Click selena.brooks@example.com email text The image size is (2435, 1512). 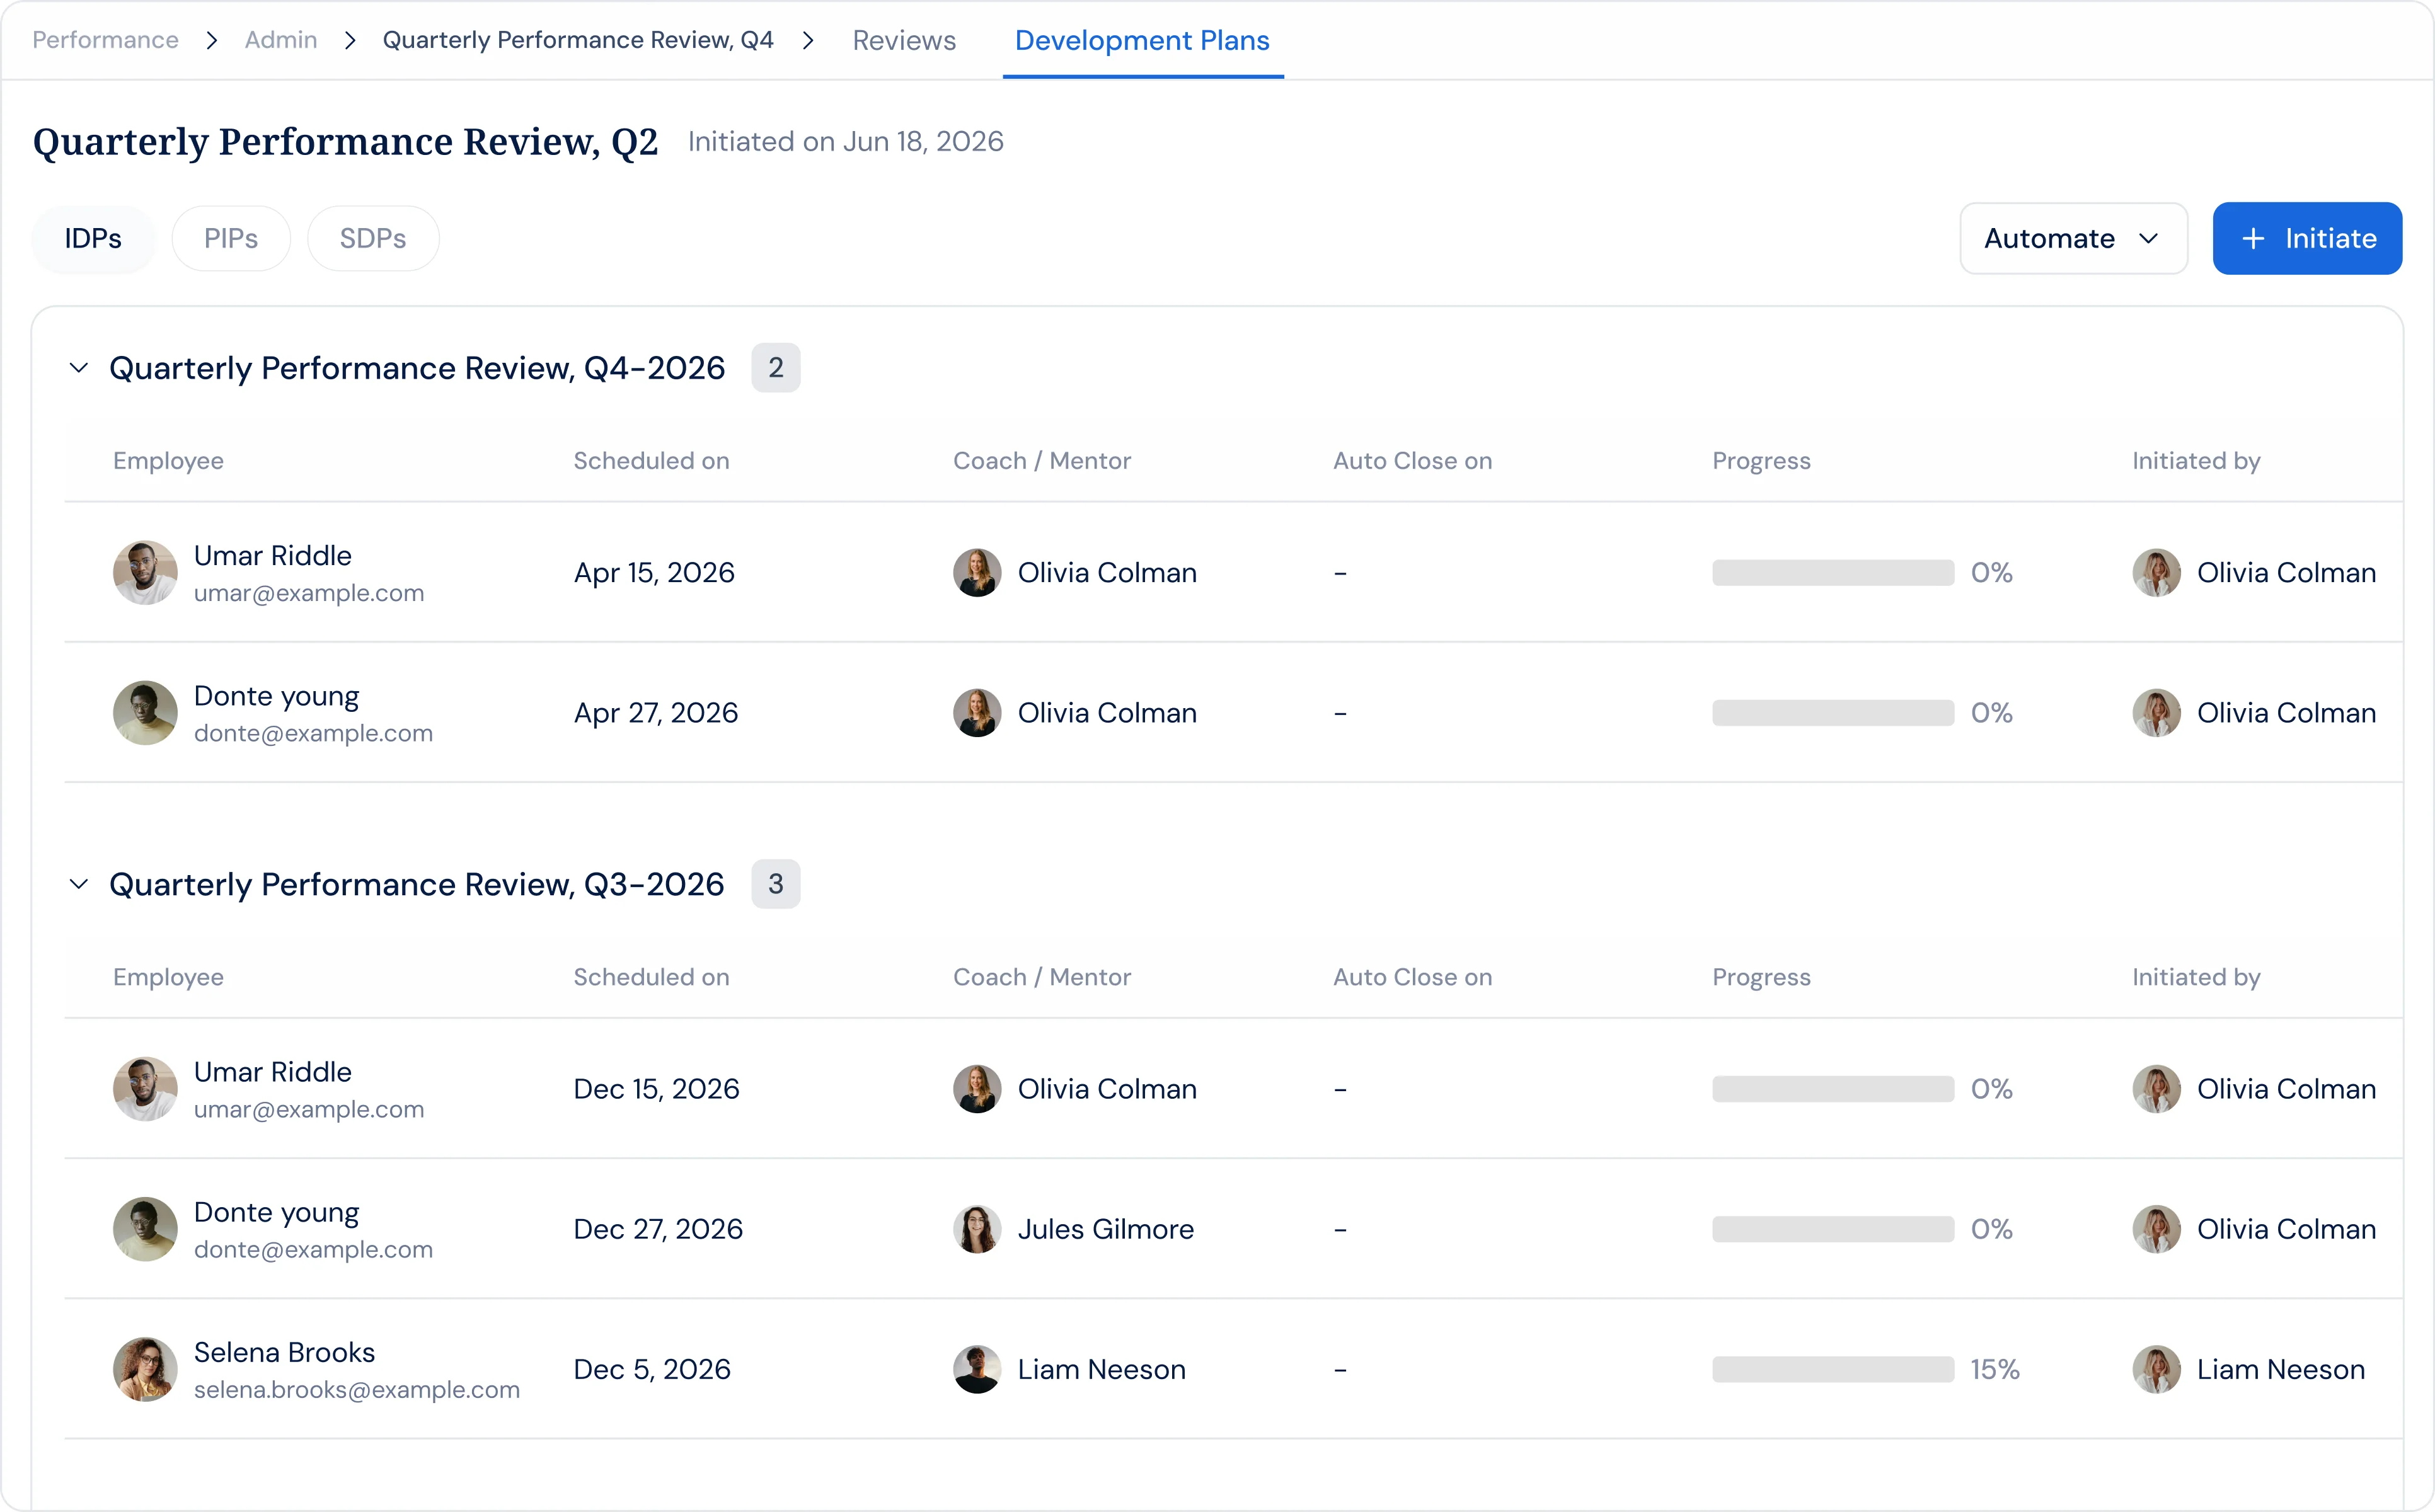pos(357,1390)
